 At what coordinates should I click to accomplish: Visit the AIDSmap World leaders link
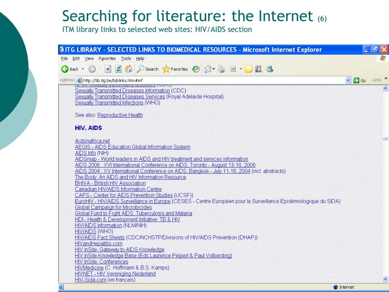coord(161,159)
